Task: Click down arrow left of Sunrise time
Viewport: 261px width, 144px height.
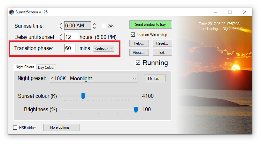Action: pyautogui.click(x=61, y=28)
